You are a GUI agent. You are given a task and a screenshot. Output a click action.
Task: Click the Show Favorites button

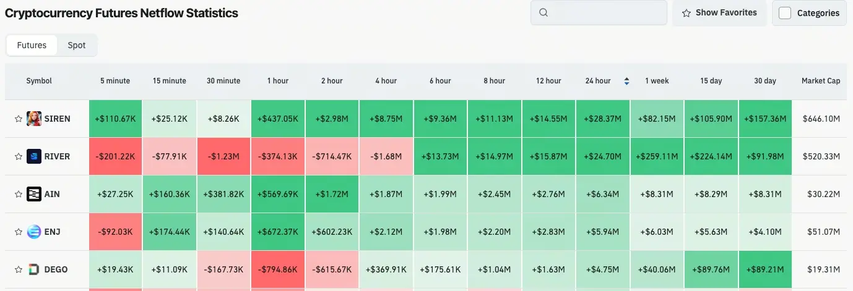(x=719, y=12)
